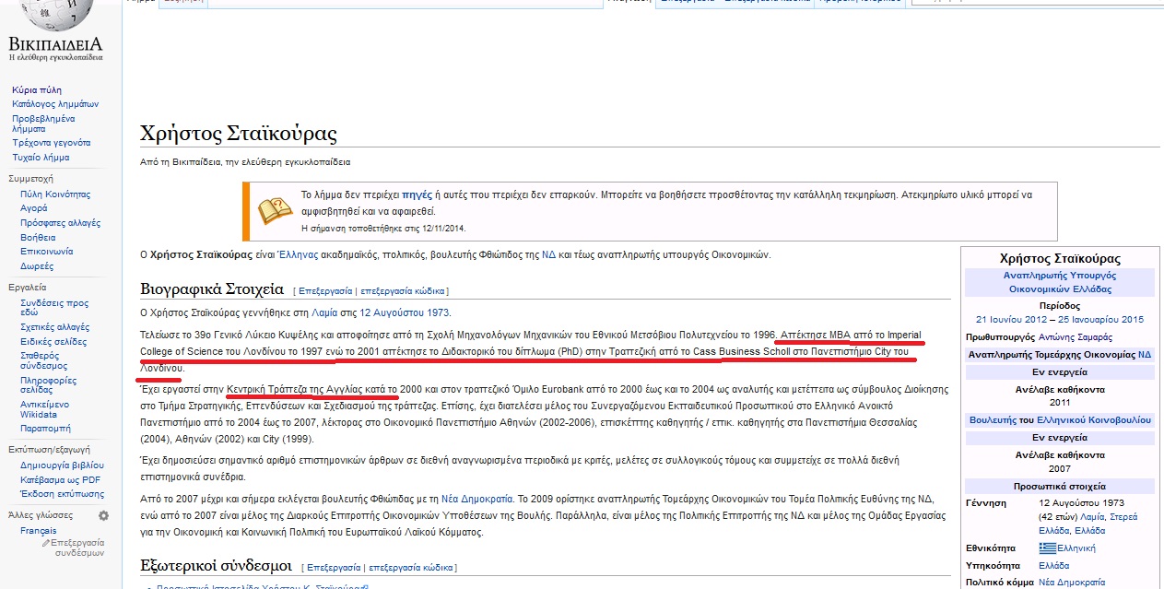
Task: Click επεξεργασία κώδικα beside Βιογραφικά Στοιχεία
Action: (x=401, y=290)
